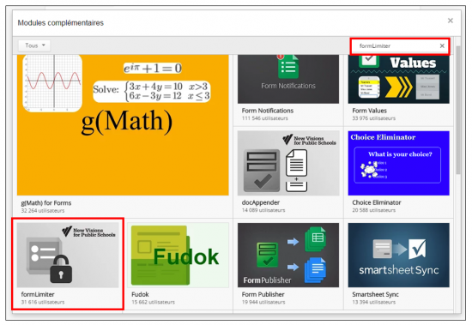Screen dimensions: 472x325
Task: Close the Modules complémentaires dialog
Action: tap(451, 21)
